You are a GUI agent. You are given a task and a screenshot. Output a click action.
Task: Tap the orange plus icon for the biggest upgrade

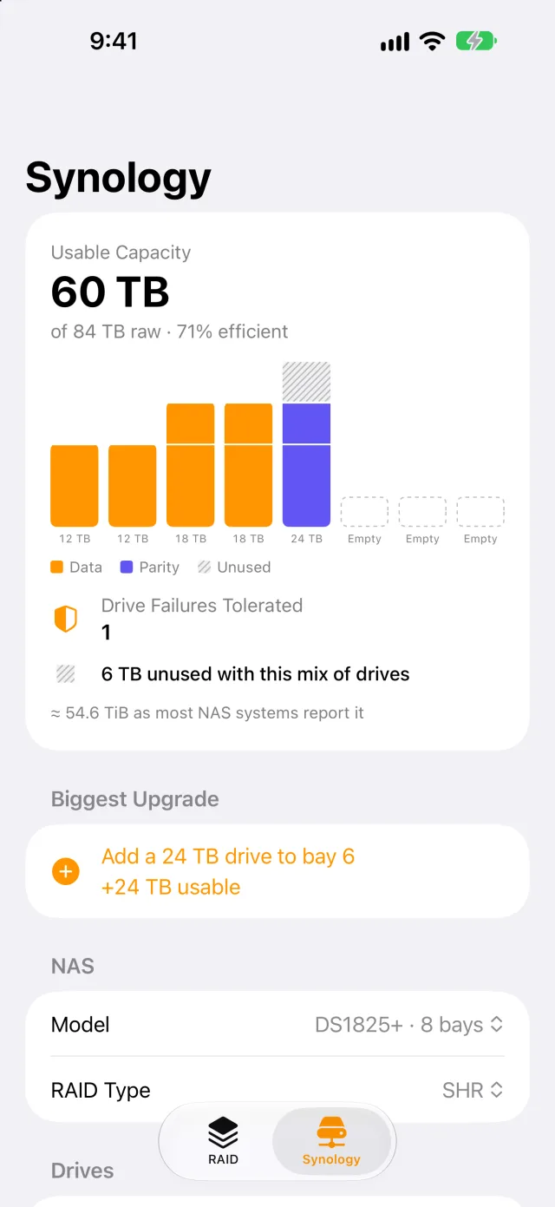tap(66, 871)
